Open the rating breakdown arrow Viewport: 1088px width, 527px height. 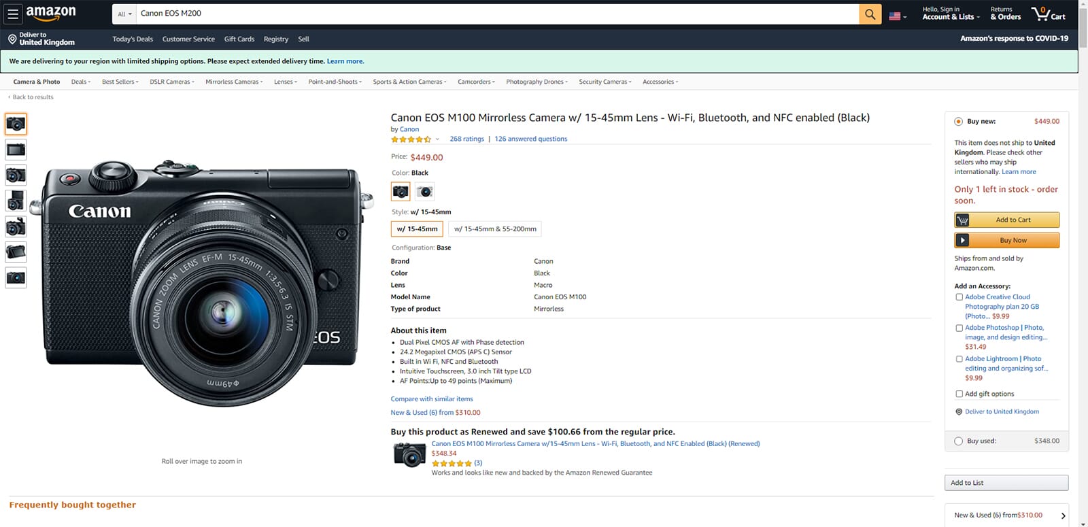[437, 139]
